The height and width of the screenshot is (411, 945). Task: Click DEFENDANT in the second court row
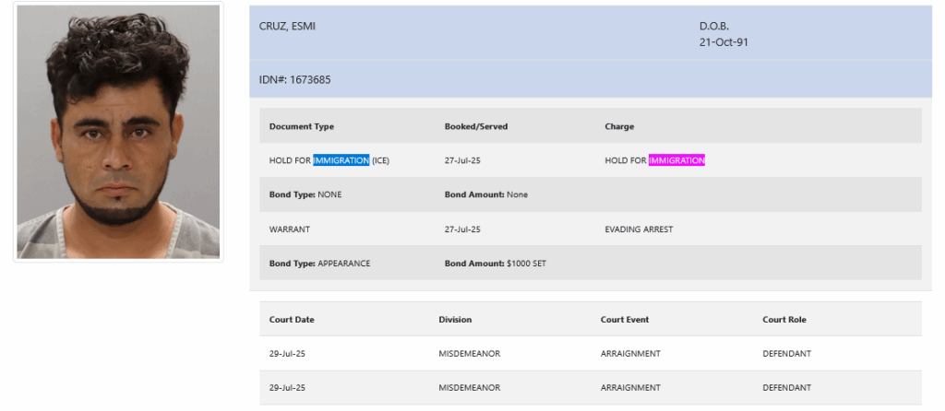pos(786,388)
